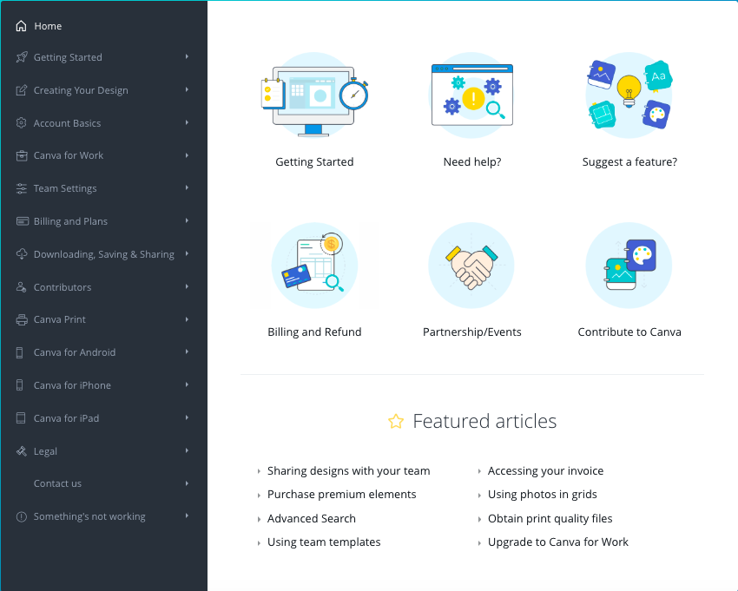Open the Need help? browser warning icon
The image size is (738, 591).
[471, 96]
